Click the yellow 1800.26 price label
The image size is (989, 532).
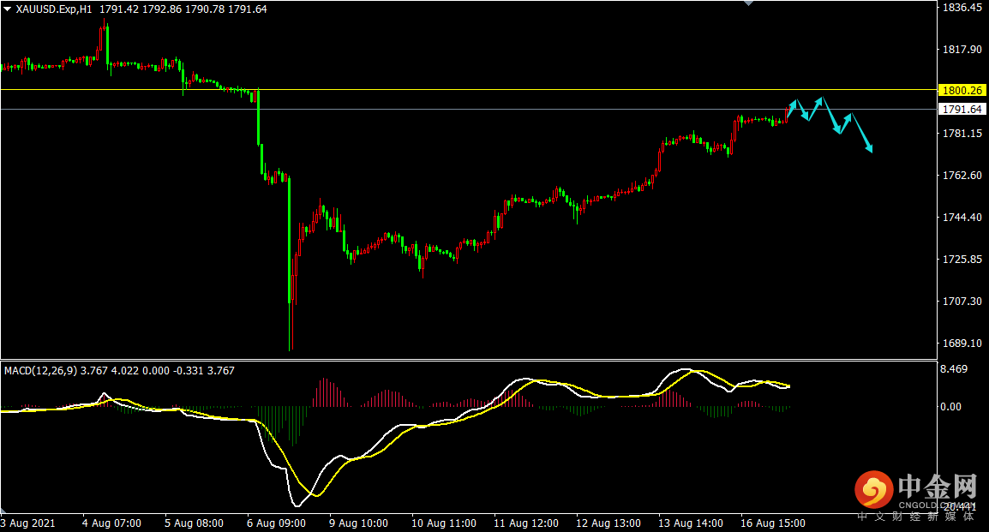[962, 90]
